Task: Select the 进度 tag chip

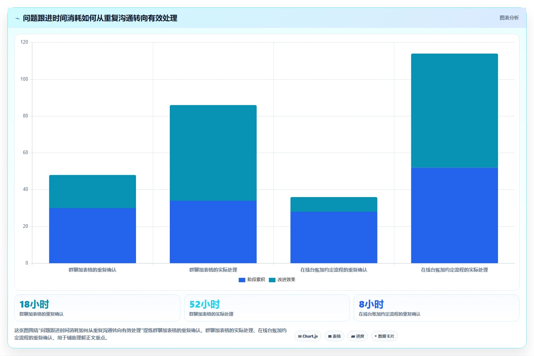Action: [x=358, y=336]
